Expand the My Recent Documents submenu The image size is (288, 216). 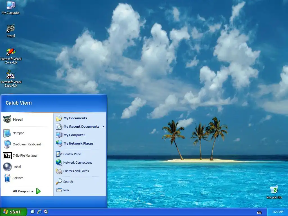point(80,127)
